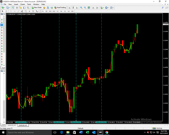This screenshot has width=169, height=135.
Task: Expand the New Chart dropdown arrow
Action: (x=5, y=8)
